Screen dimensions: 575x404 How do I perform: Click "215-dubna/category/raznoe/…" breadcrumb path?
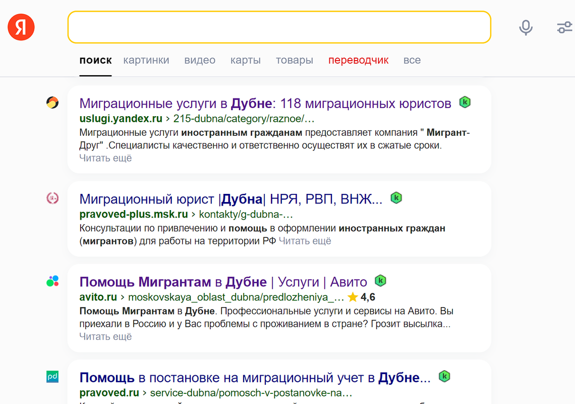(244, 119)
